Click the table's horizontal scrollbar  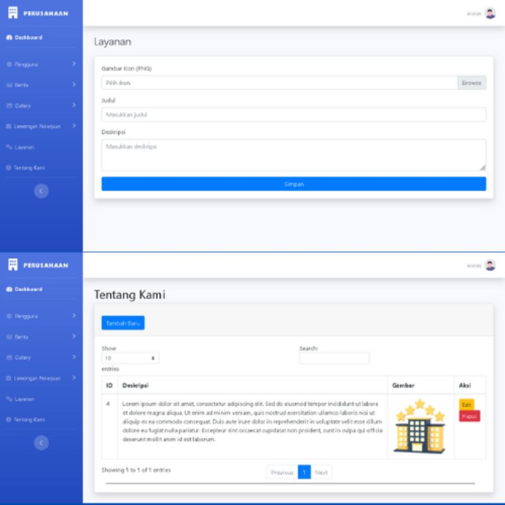290,483
